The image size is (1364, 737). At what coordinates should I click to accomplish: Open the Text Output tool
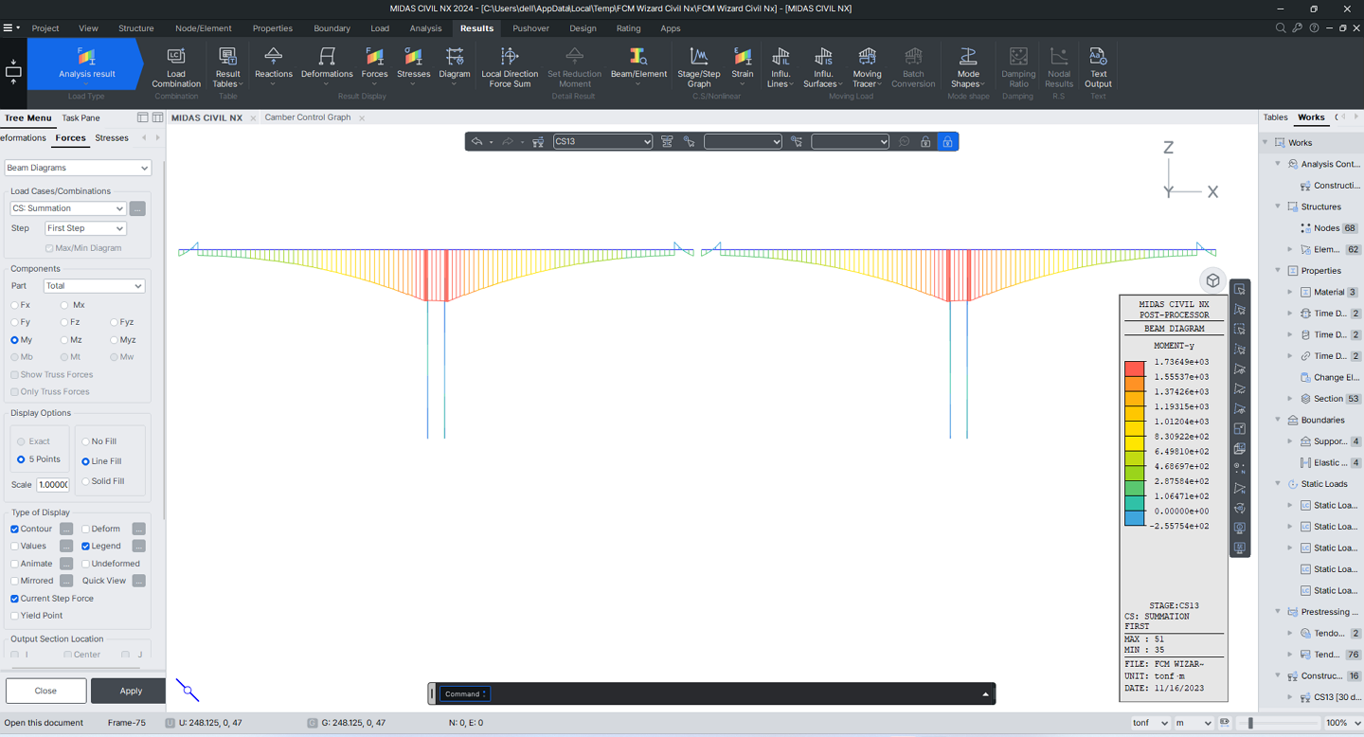(x=1098, y=66)
